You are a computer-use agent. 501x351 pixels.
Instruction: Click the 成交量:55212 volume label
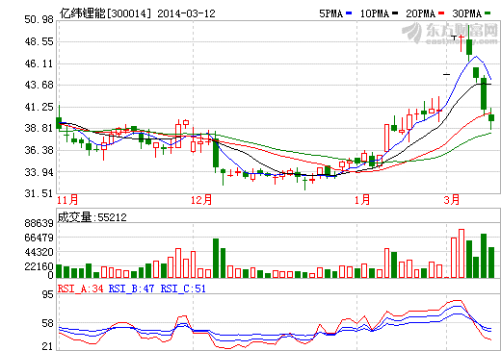(92, 217)
